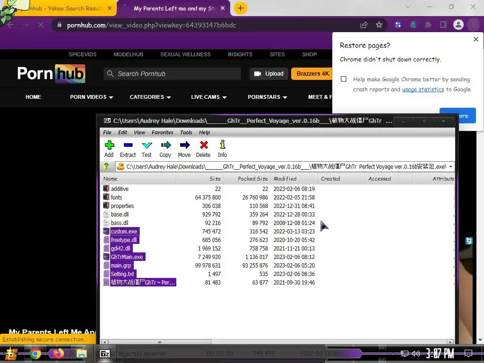Select the fonts folder row

[116, 197]
